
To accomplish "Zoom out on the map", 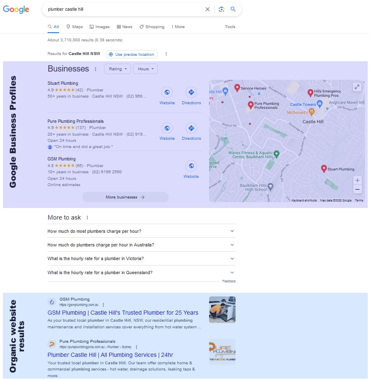I will 357,189.
